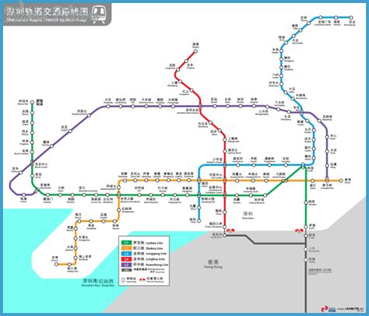The image size is (369, 316).
Task: Select the Children's Palace interchange marker
Action: click(x=224, y=165)
